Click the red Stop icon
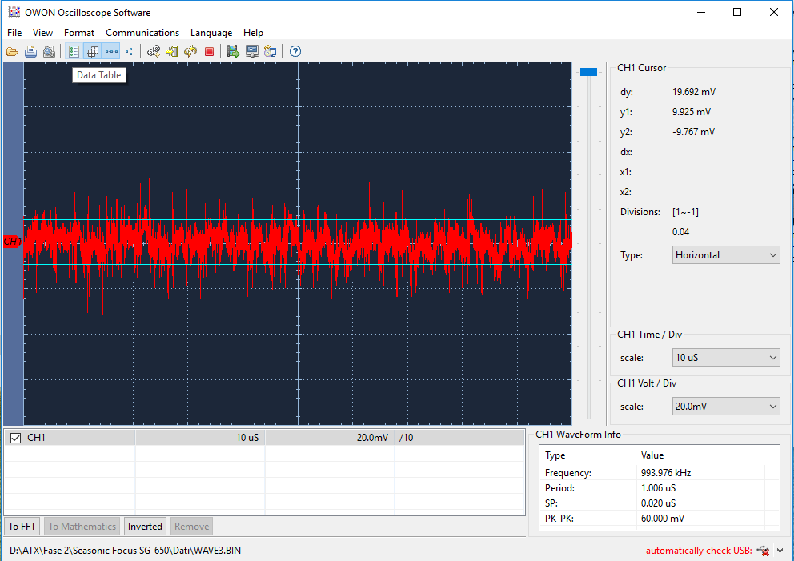 [x=209, y=52]
